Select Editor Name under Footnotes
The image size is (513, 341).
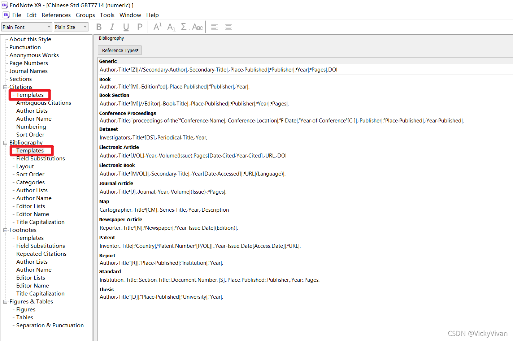click(32, 285)
